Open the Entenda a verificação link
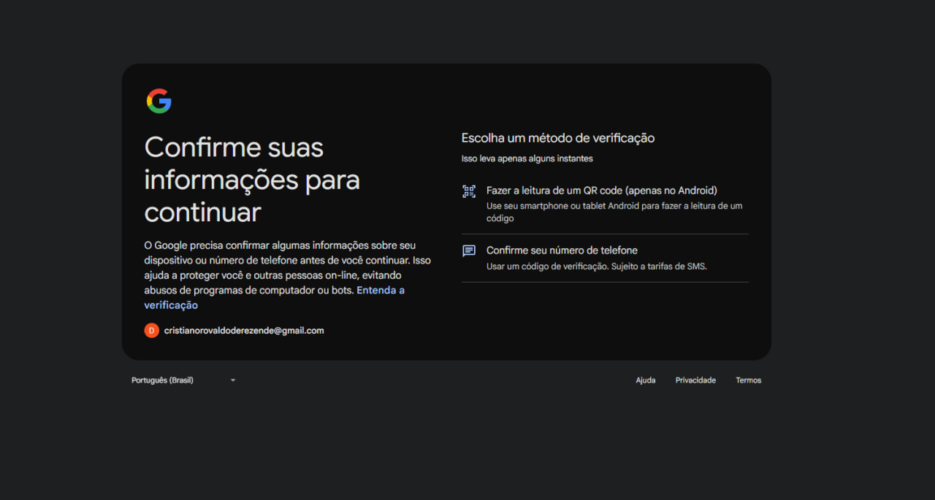The height and width of the screenshot is (500, 935). [x=275, y=298]
